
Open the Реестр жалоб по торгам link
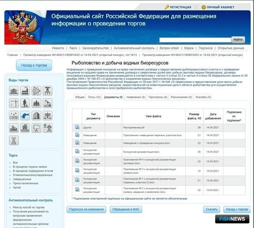point(29,207)
